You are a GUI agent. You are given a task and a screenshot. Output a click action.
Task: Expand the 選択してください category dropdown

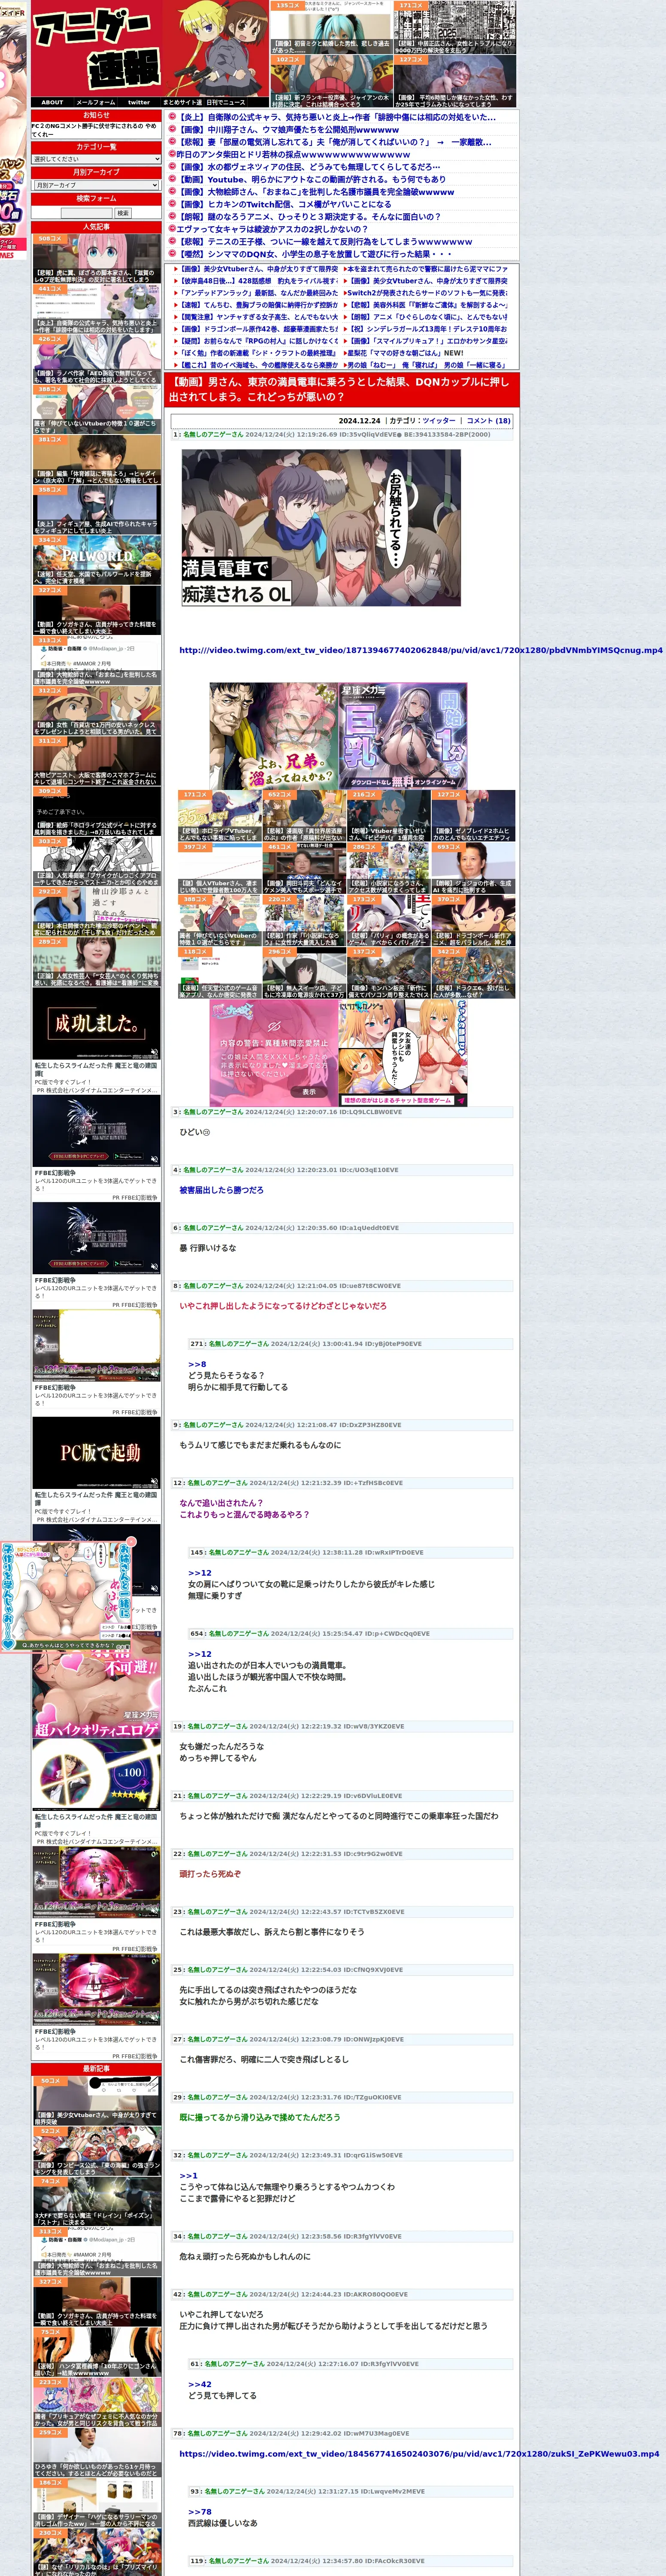96,159
